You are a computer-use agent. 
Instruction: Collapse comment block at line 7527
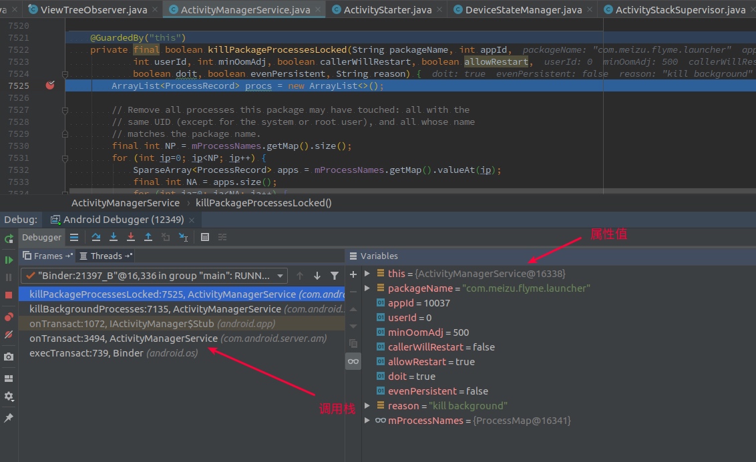click(x=65, y=110)
